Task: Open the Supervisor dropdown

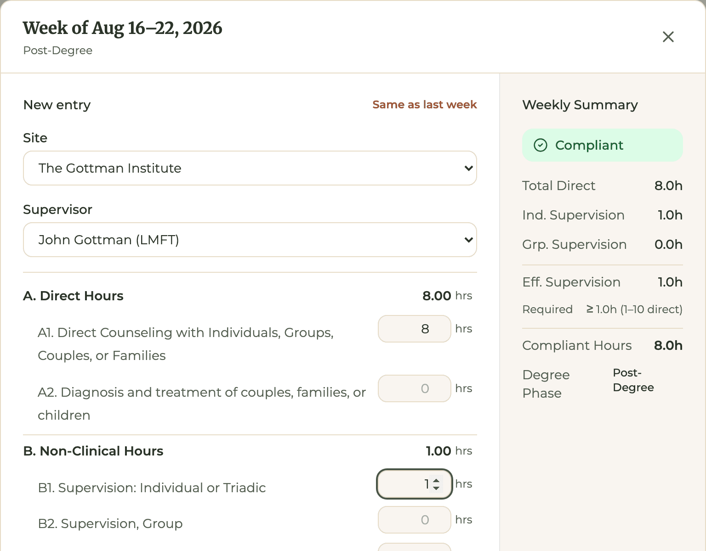Action: [250, 240]
